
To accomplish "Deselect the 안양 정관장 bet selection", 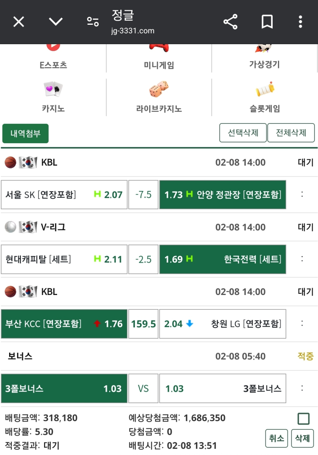I will point(222,195).
